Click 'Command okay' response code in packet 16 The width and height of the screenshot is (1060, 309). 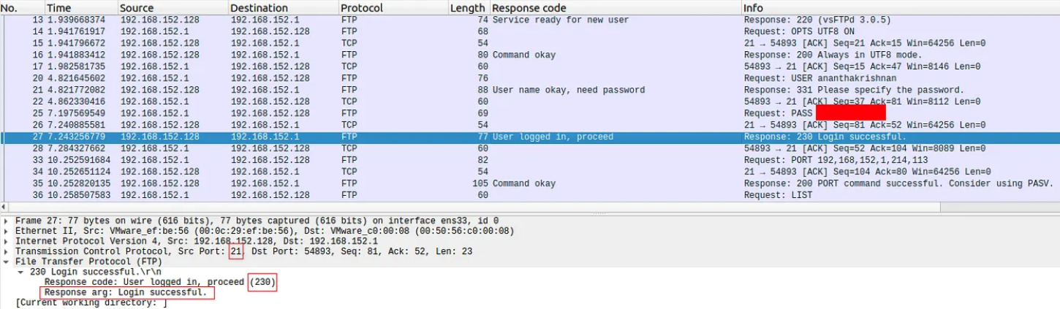pyautogui.click(x=524, y=56)
